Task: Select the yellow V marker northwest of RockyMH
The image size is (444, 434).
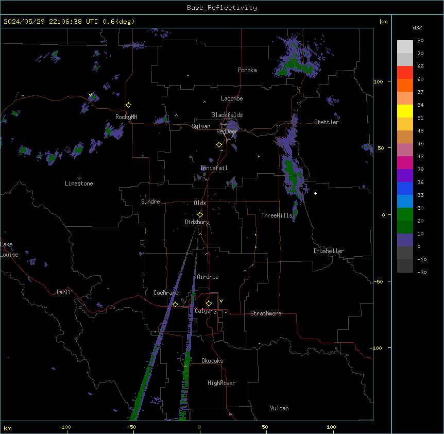Action: [x=90, y=95]
